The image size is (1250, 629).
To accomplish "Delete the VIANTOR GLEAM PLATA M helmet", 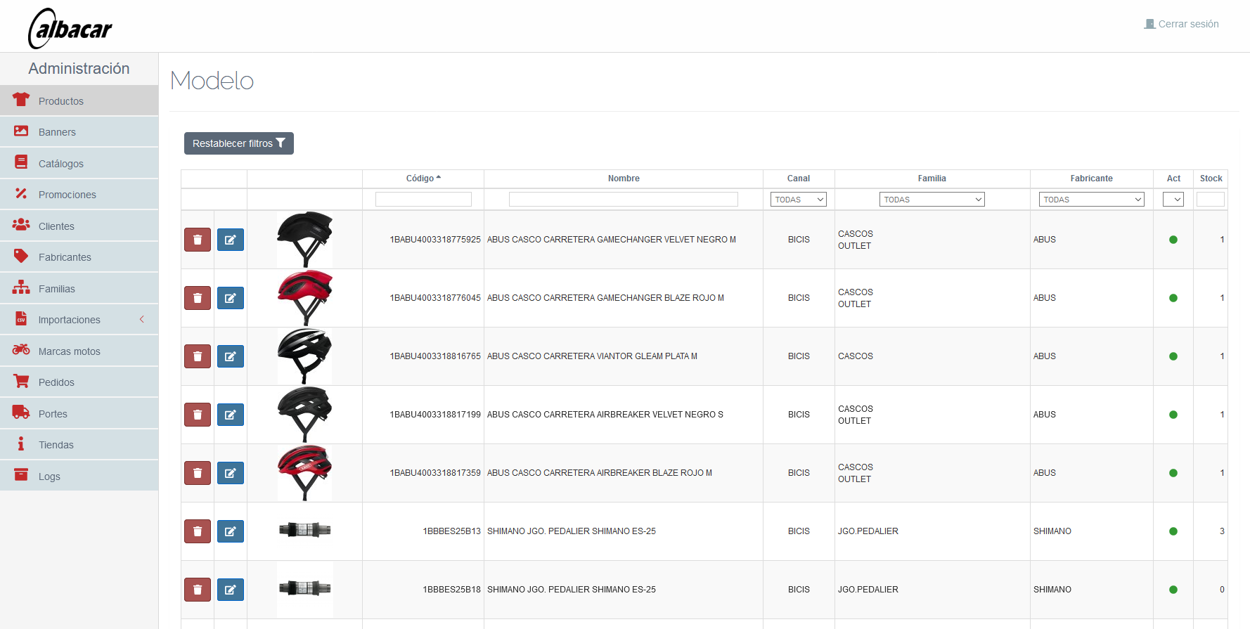I will coord(198,356).
